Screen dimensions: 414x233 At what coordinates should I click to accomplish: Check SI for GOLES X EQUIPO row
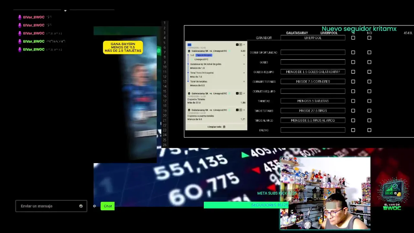click(x=353, y=72)
